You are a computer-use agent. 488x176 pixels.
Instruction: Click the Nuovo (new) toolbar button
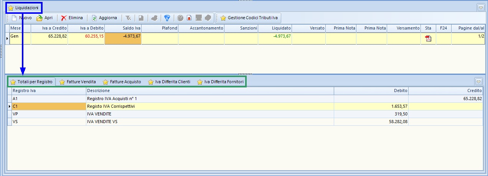tap(21, 18)
